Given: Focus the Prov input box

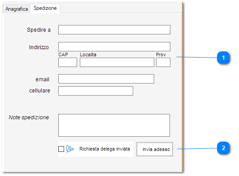Looking at the screenshot, I should pos(163,62).
